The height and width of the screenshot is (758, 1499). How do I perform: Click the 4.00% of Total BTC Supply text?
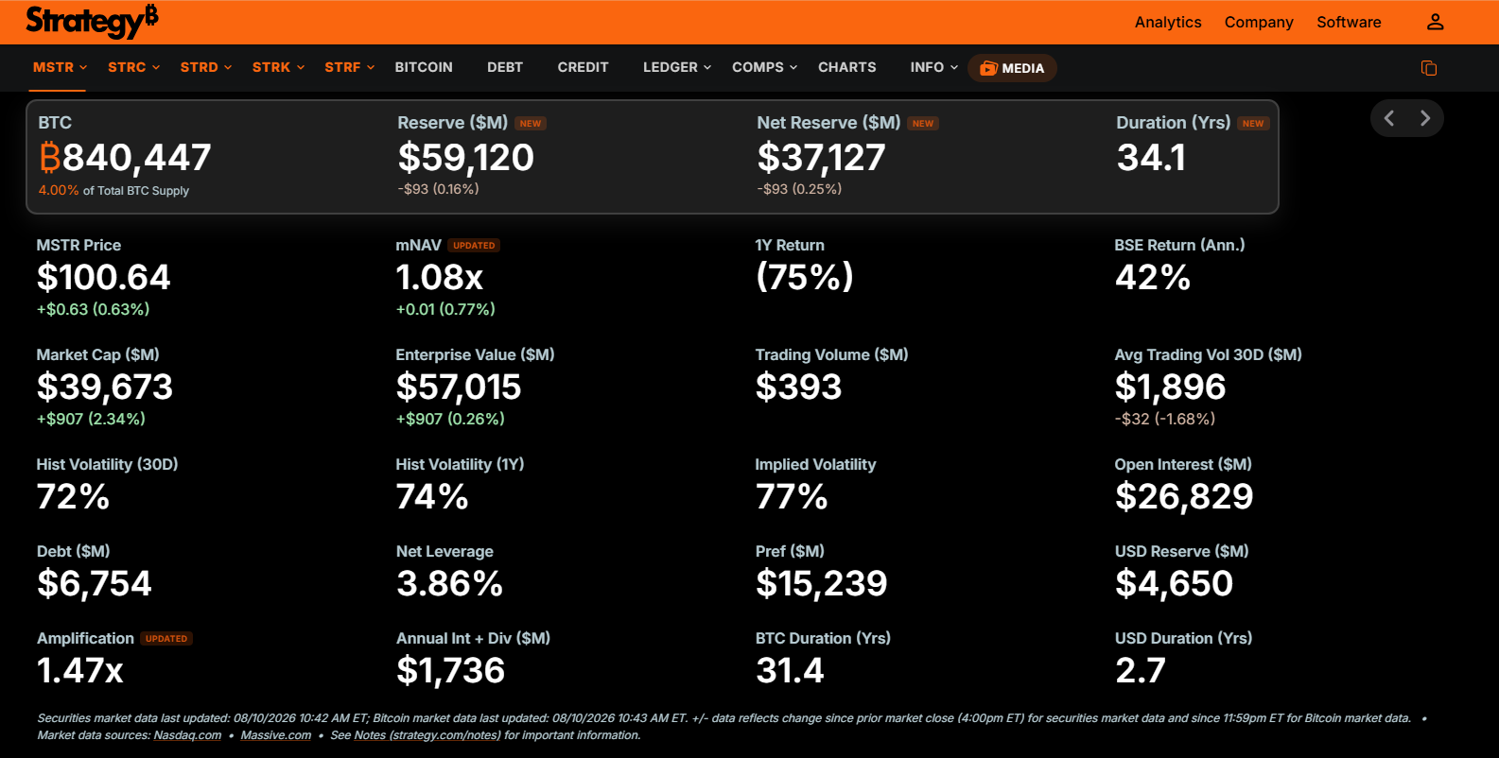(113, 191)
